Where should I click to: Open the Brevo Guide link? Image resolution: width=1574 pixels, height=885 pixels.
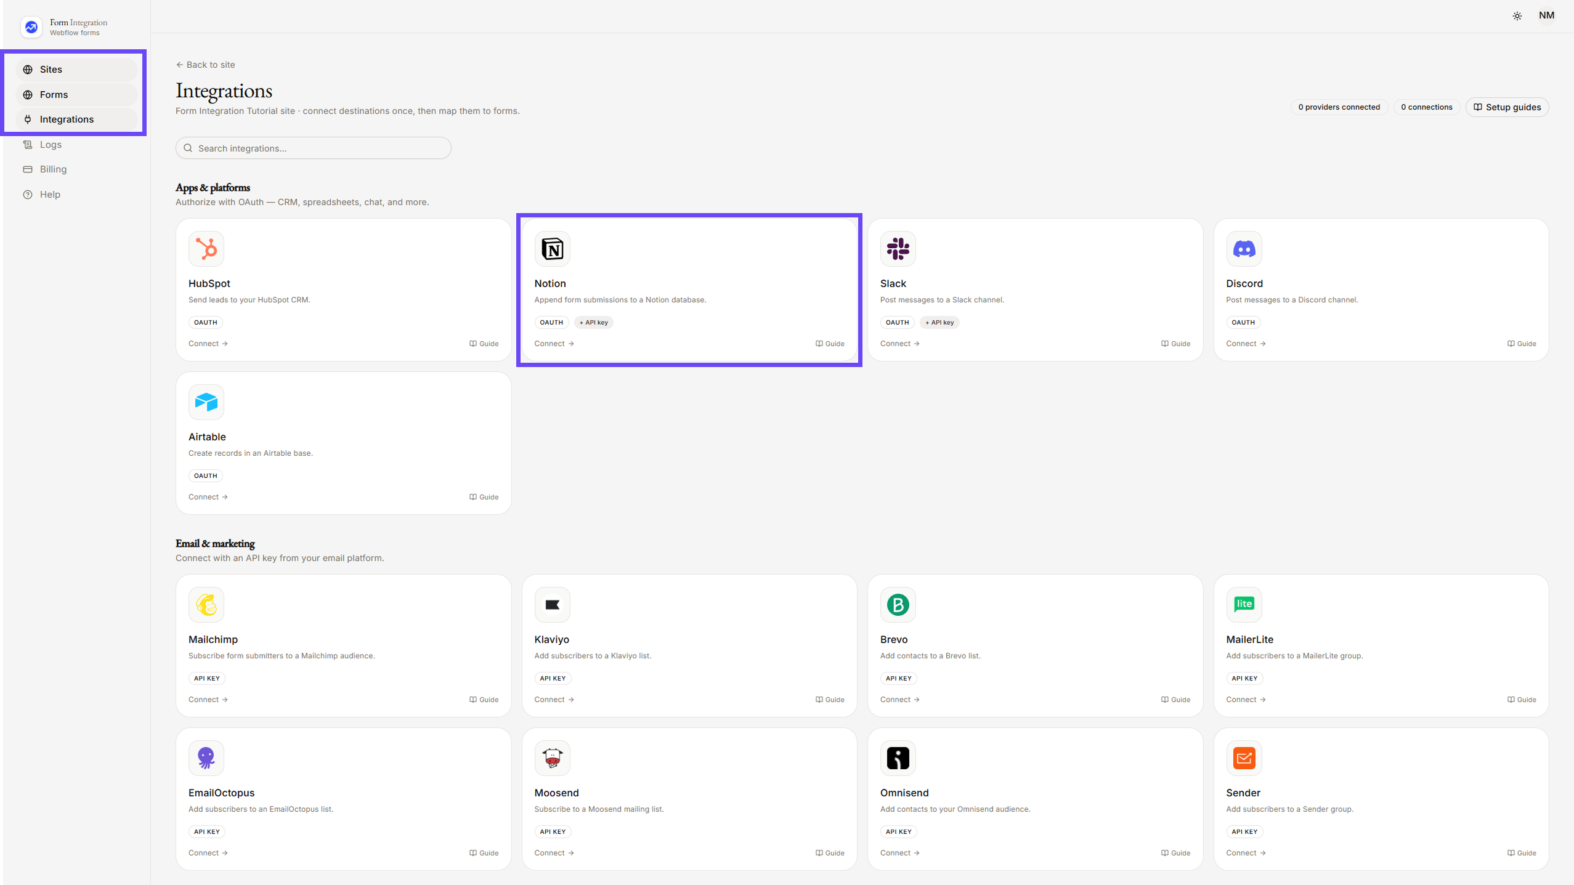pyautogui.click(x=1175, y=700)
